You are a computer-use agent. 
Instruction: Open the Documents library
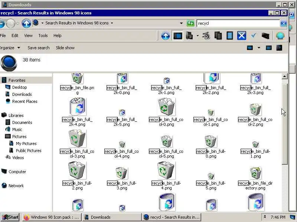(22, 122)
